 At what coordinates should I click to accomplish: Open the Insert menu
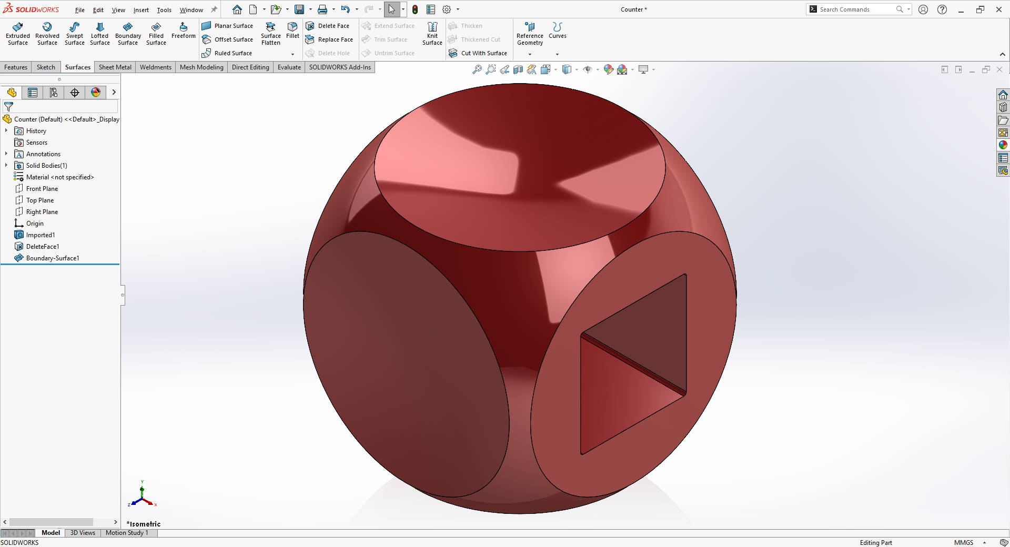tap(141, 9)
